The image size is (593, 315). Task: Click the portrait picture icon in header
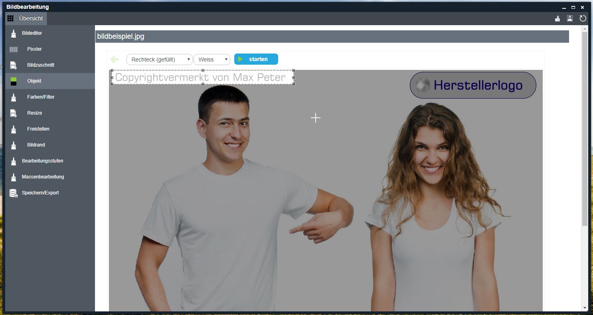pos(570,18)
